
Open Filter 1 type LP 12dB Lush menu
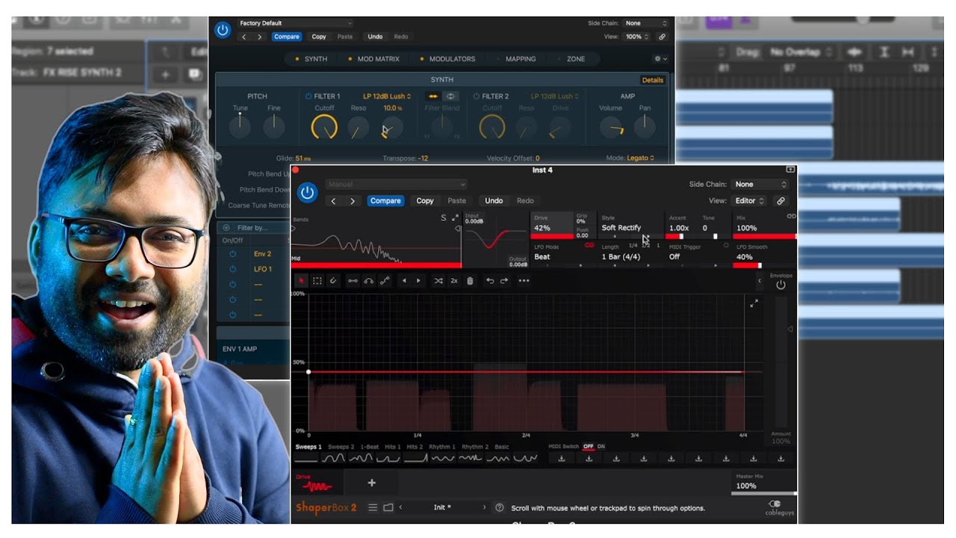point(387,96)
